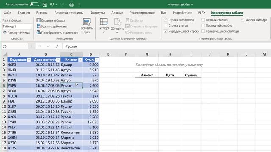Click the quick print preview icon
Viewport: 271px width, 152px height.
pyautogui.click(x=72, y=5)
